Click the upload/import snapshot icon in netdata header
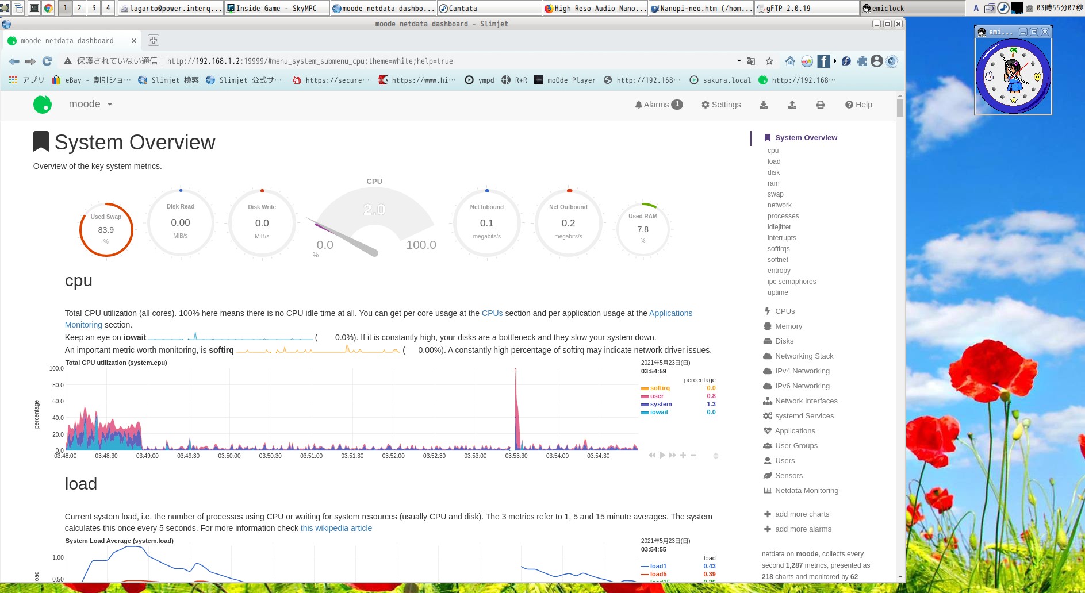The height and width of the screenshot is (593, 1085). point(792,105)
